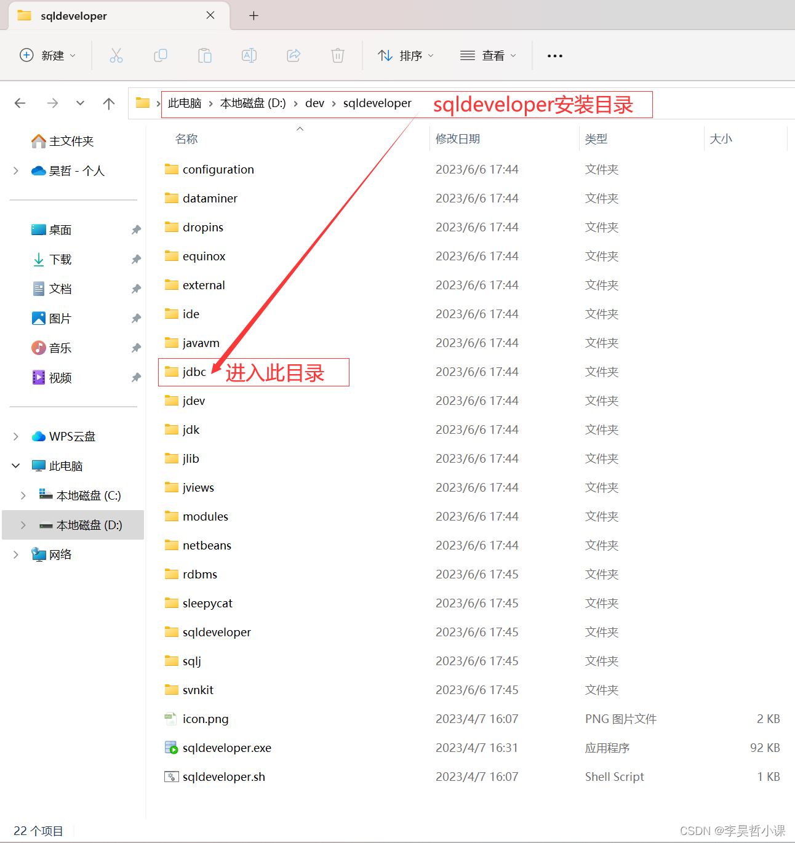This screenshot has height=843, width=795.
Task: Go forward with the right arrow
Action: point(52,103)
